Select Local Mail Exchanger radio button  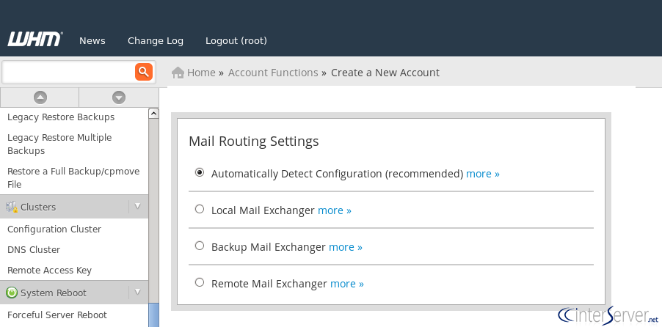(x=200, y=209)
